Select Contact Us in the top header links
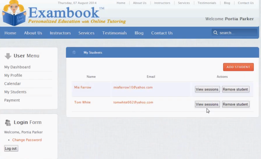The width and height of the screenshot is (261, 159). 246,3
